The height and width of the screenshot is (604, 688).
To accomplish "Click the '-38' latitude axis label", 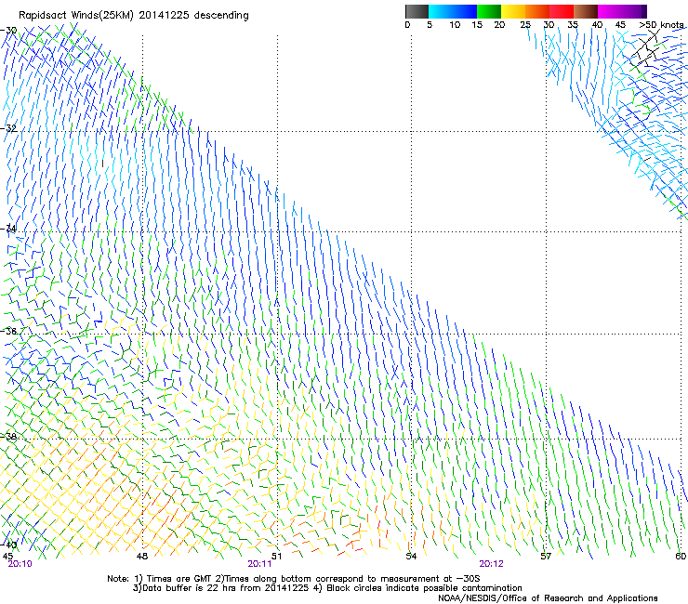I will 8,437.
